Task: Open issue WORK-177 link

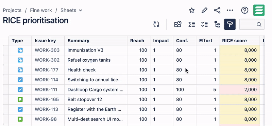Action: pos(47,70)
